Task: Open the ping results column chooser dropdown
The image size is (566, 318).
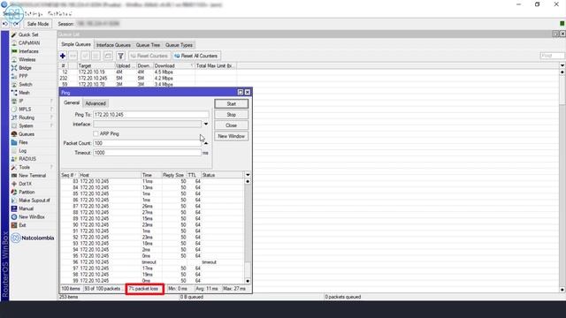Action: [248, 175]
